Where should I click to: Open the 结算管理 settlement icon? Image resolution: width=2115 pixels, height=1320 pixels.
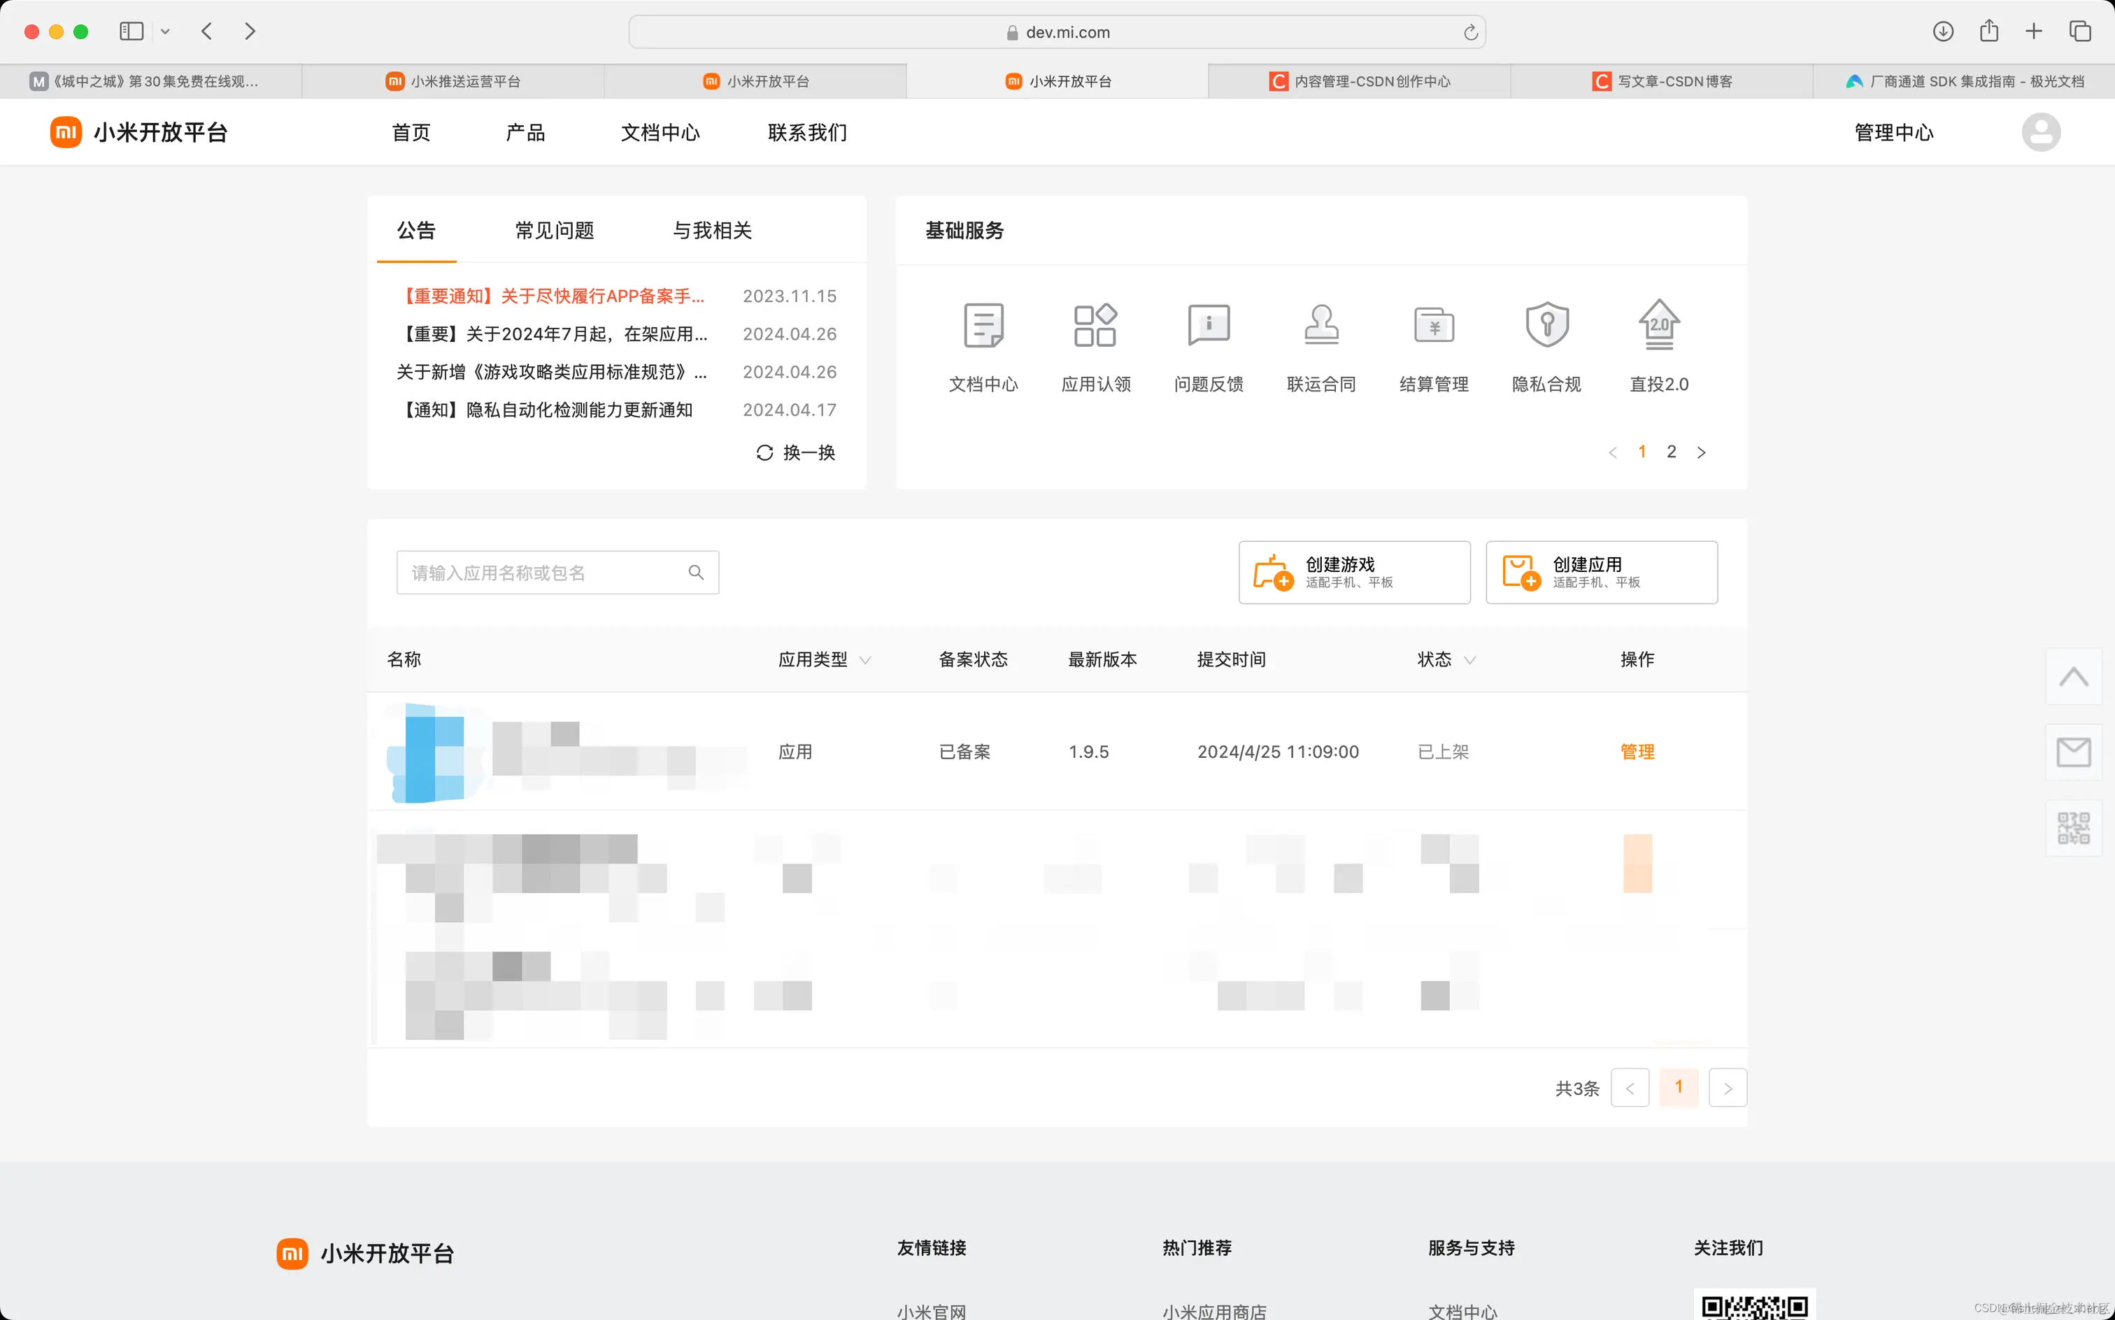(x=1434, y=326)
